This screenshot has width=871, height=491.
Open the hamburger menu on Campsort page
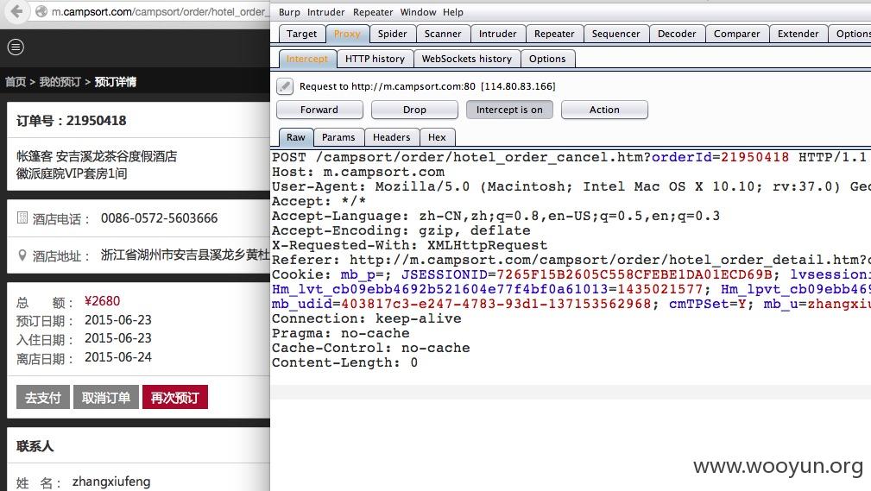click(16, 47)
